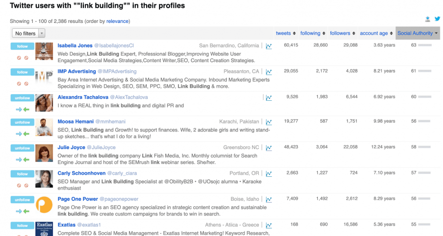Viewport: 443px width, 236px height.
Task: Unfollow Julie Joyce
Action: [23, 148]
